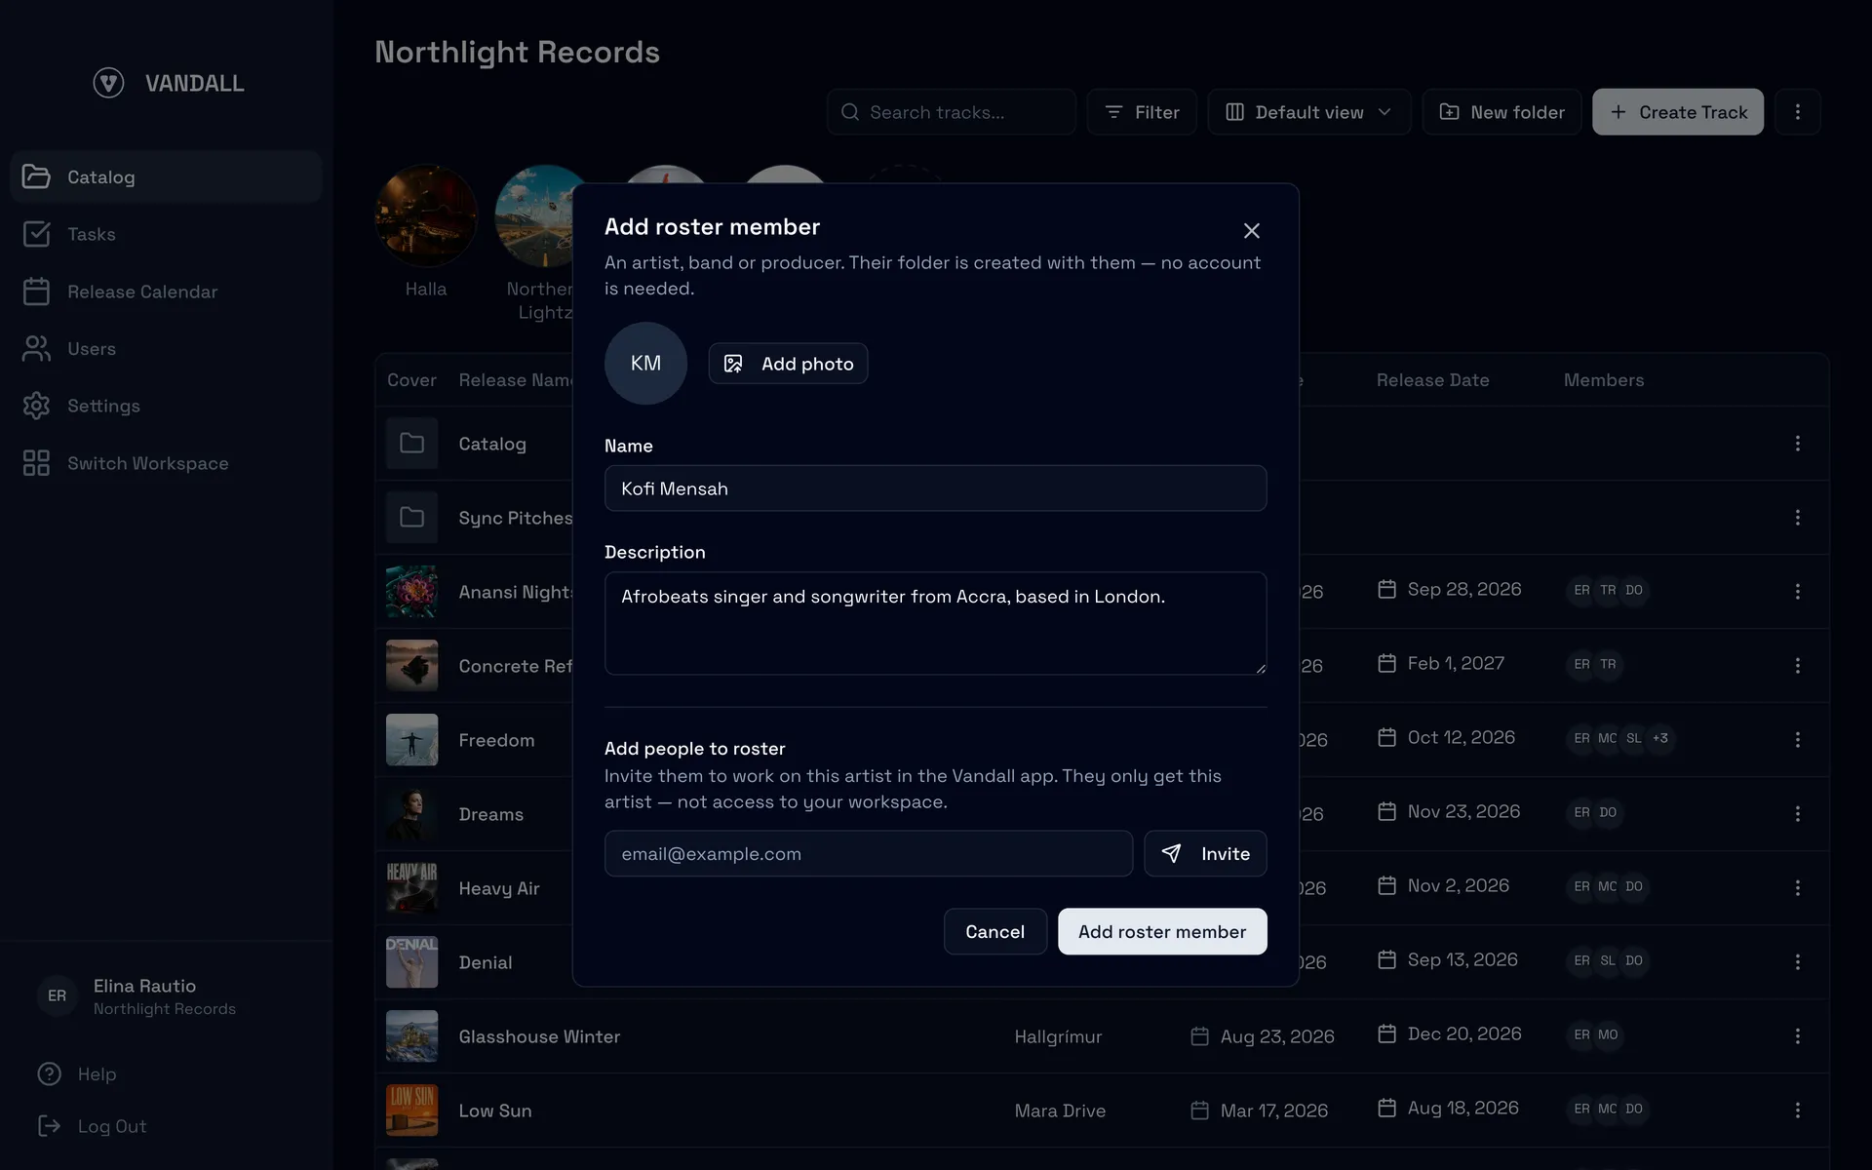Click the Aug 23, 2026 date
The image size is (1872, 1170).
click(x=1263, y=1036)
